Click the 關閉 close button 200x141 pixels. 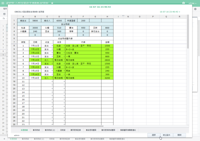point(179,135)
